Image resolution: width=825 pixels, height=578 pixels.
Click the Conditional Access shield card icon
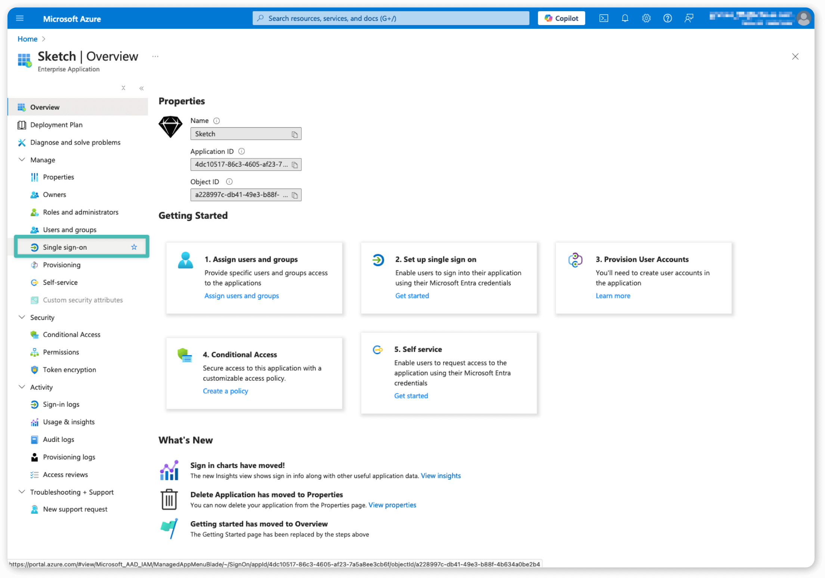coord(185,355)
